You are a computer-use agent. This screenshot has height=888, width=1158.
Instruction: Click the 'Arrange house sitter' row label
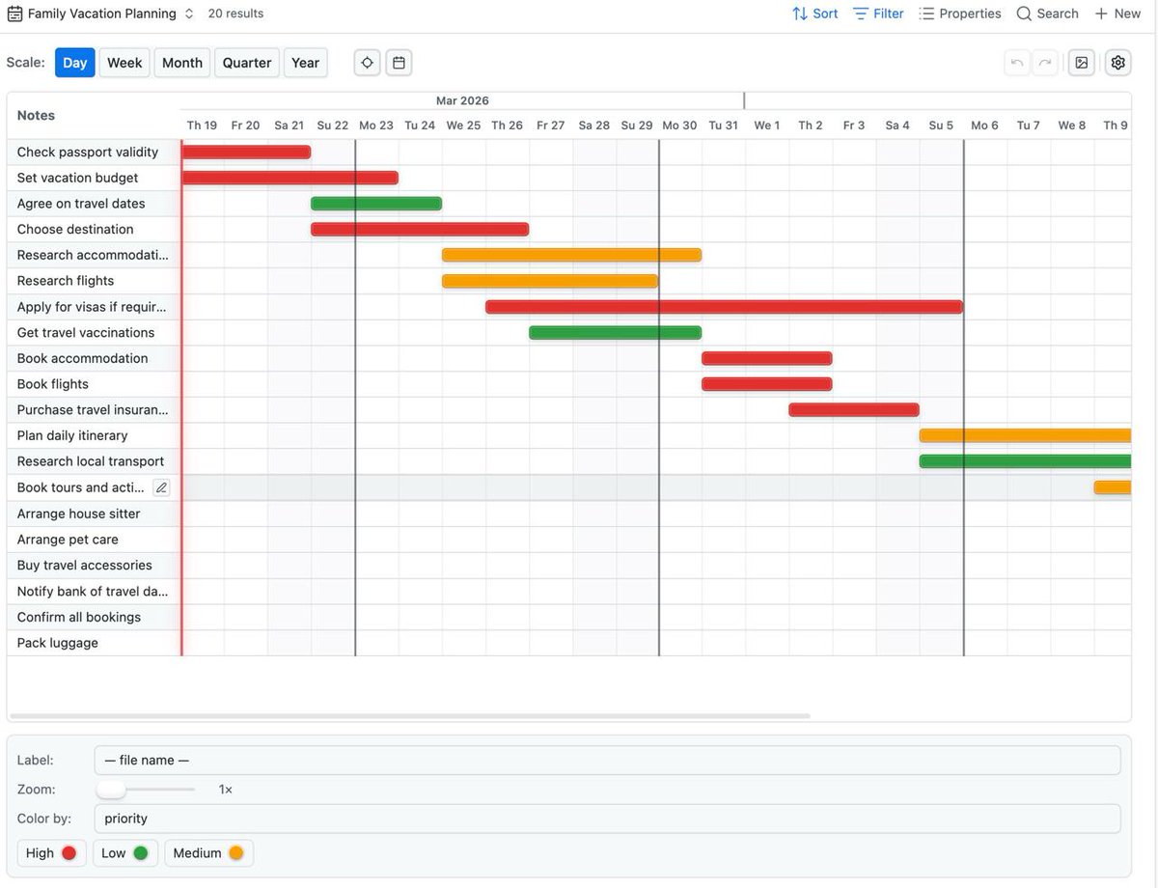click(79, 513)
